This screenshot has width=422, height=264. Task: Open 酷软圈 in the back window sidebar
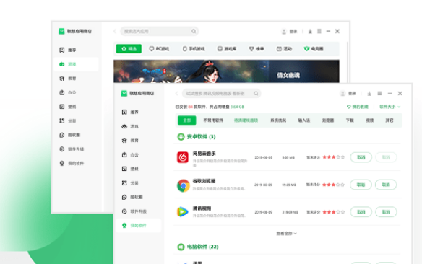point(69,135)
